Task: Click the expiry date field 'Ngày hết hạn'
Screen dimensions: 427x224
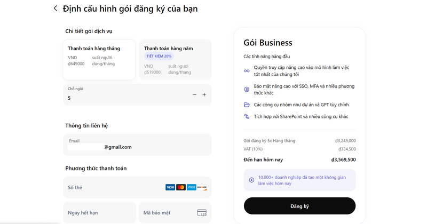Action: pyautogui.click(x=99, y=213)
